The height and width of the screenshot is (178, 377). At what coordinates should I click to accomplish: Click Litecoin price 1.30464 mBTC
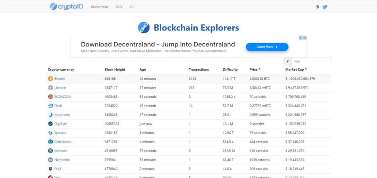260,88
